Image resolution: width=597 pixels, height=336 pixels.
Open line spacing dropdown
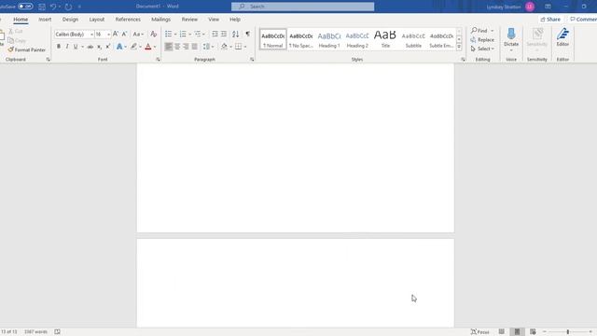[x=208, y=47]
